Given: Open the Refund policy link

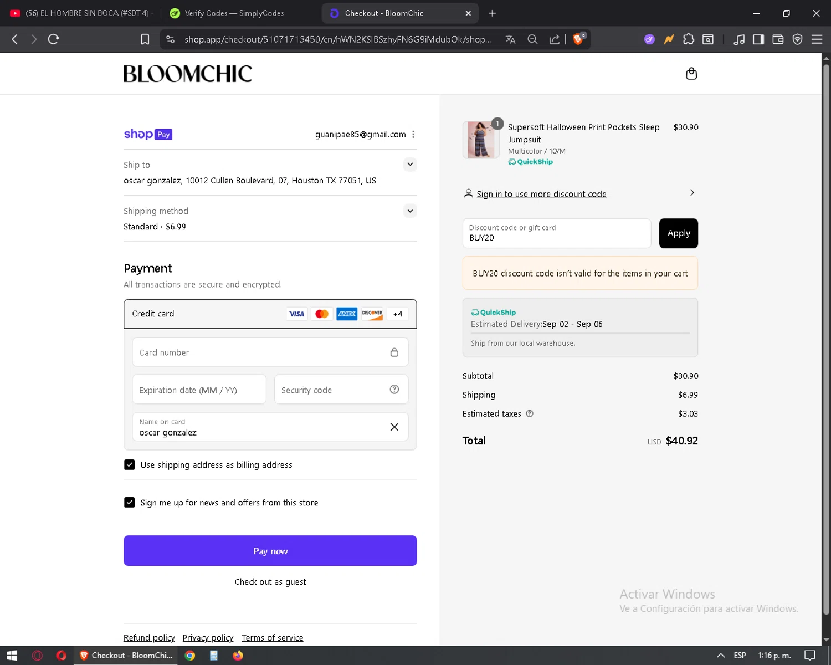Looking at the screenshot, I should coord(149,638).
